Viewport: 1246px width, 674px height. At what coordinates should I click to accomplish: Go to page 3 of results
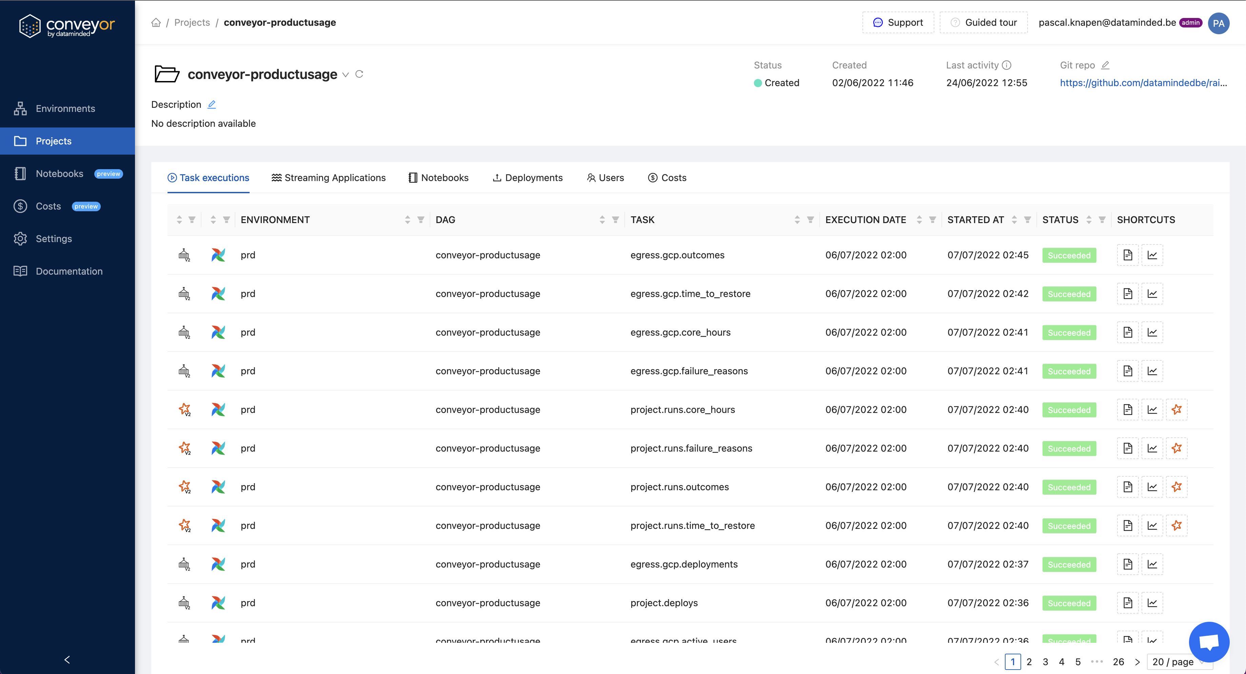point(1045,661)
